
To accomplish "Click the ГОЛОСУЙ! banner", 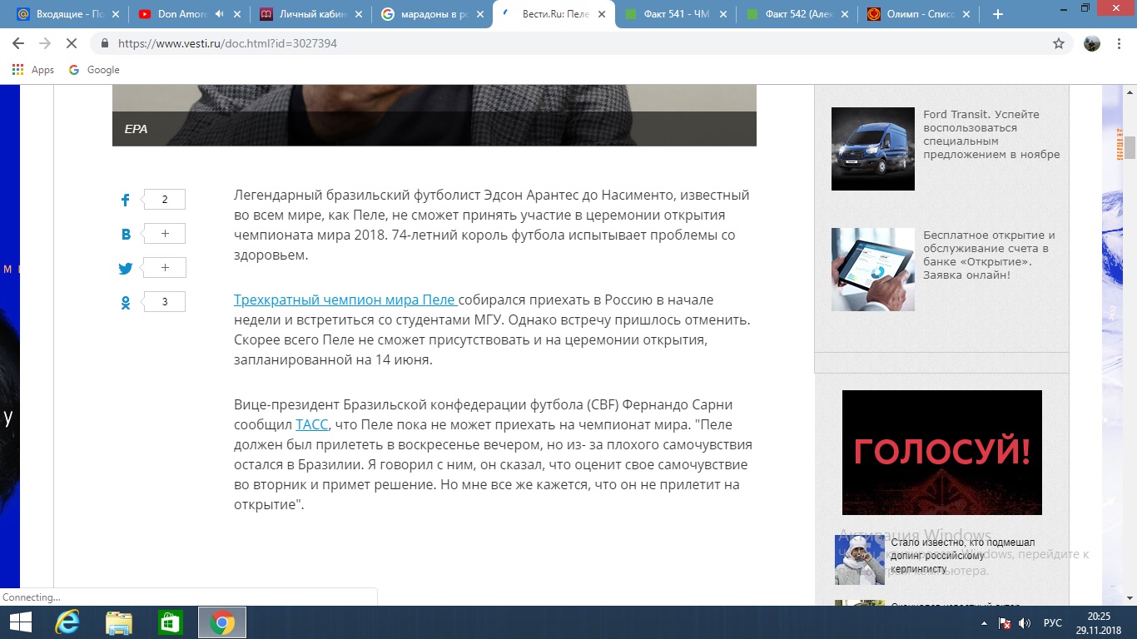I will tap(942, 453).
